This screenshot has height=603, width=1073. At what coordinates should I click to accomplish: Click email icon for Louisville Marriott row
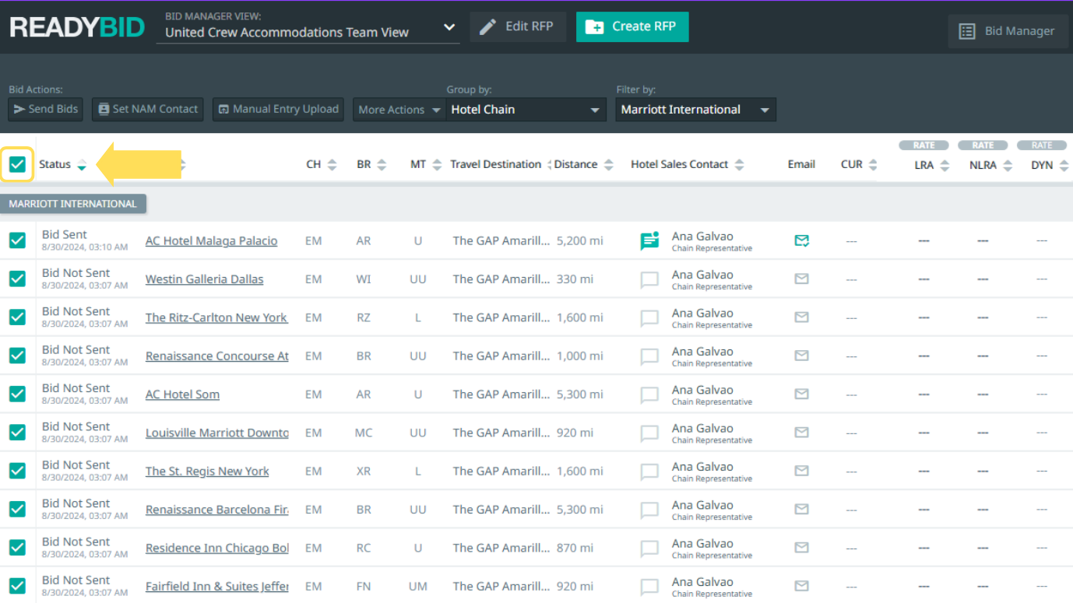(801, 432)
